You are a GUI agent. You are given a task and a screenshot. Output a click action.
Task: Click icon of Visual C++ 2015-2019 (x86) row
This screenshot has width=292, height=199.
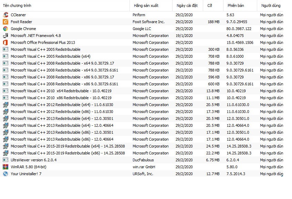pyautogui.click(x=6, y=153)
